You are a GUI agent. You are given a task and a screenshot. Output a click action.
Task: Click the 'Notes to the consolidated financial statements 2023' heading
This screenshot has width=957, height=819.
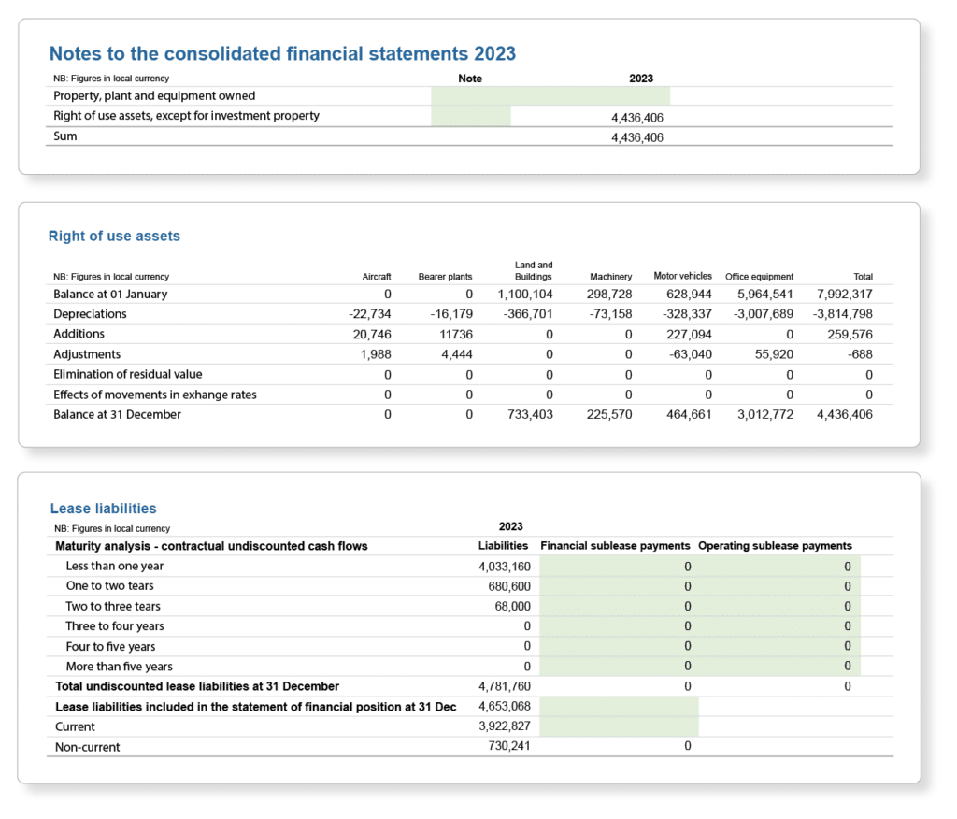(x=282, y=53)
